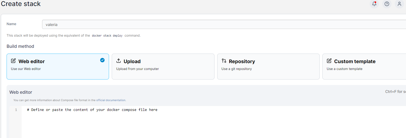Click the 'Upload from your computer' description
The width and height of the screenshot is (406, 138).
137,69
